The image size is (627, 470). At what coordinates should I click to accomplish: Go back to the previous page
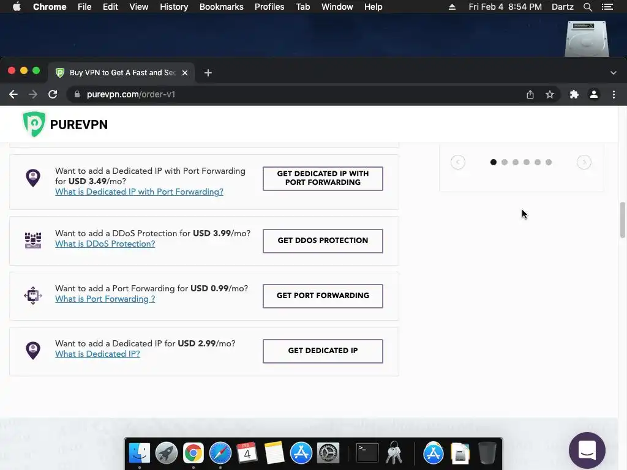click(x=13, y=94)
